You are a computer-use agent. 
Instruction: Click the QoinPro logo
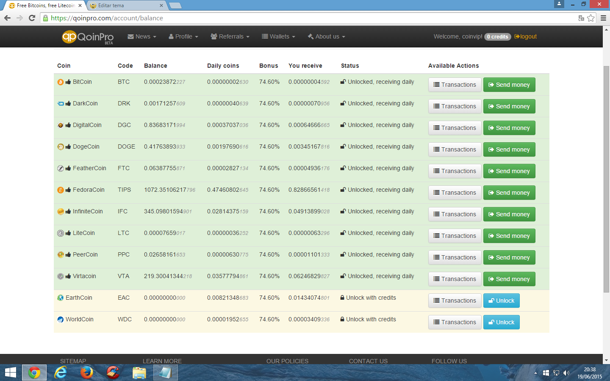88,37
